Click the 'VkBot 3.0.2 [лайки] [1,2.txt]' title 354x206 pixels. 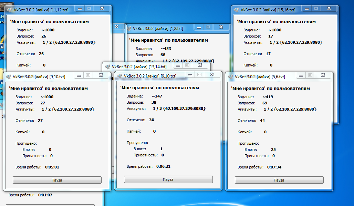158,29
